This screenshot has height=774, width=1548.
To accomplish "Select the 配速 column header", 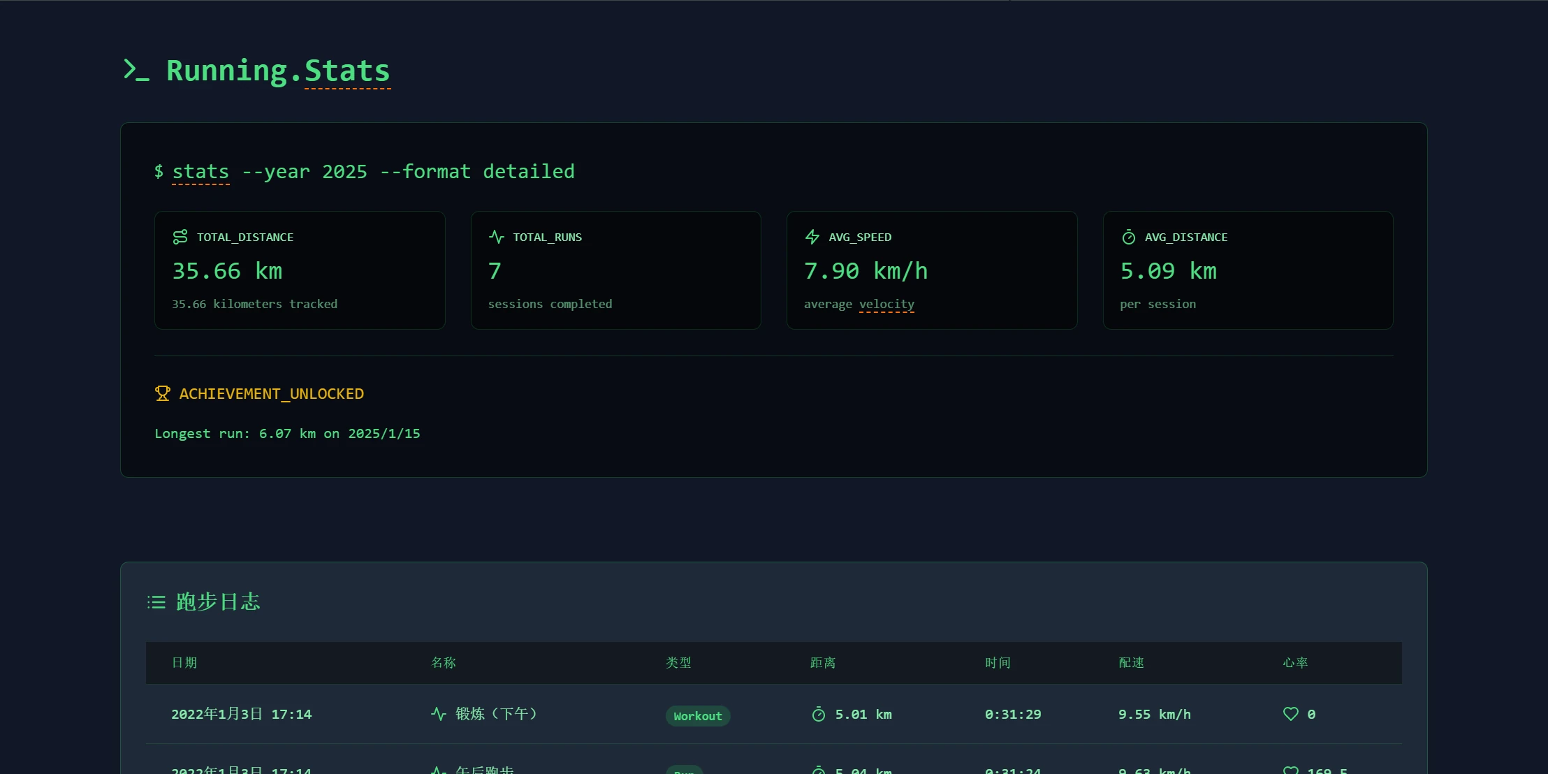I will pyautogui.click(x=1130, y=662).
